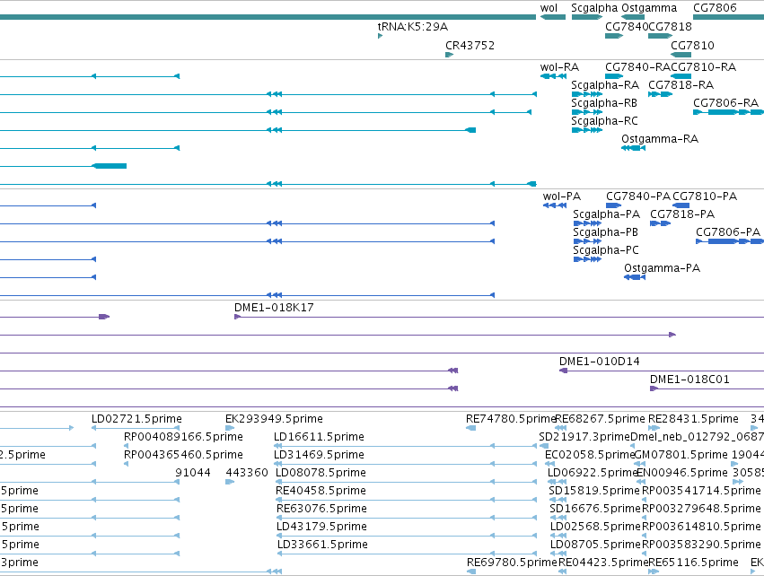
Task: Click the CG7806 gene bar
Action: point(728,17)
